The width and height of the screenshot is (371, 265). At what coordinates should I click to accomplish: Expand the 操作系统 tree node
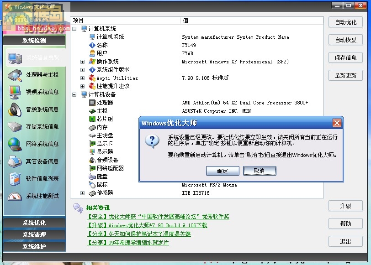point(82,62)
